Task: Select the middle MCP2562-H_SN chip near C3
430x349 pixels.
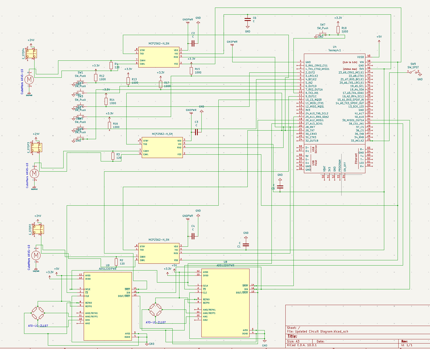Action: coord(162,148)
